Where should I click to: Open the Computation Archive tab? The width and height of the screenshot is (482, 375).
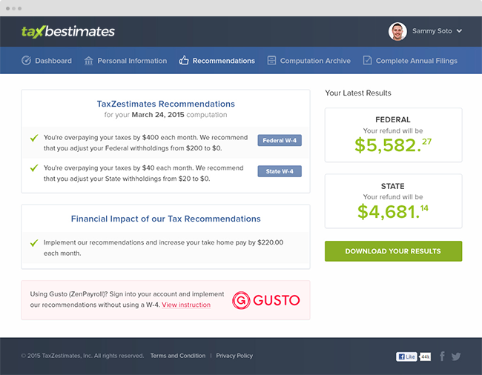(x=308, y=61)
